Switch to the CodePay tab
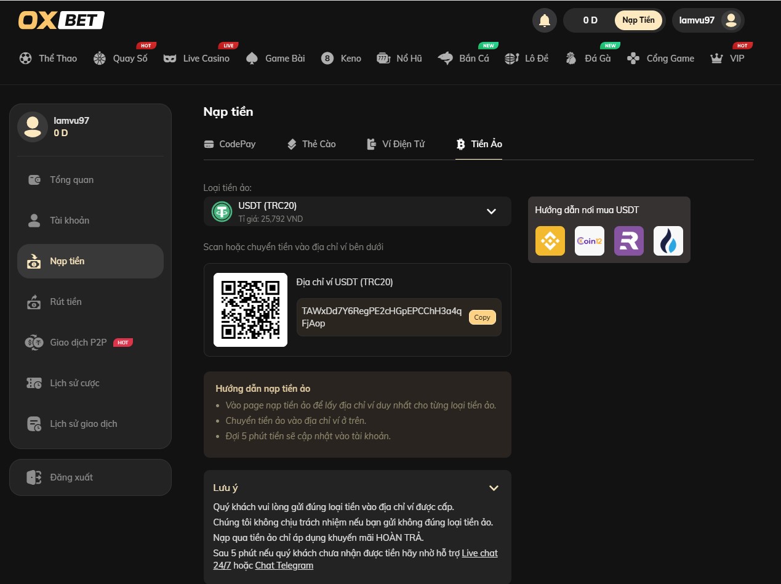Viewport: 781px width, 584px height. point(230,144)
